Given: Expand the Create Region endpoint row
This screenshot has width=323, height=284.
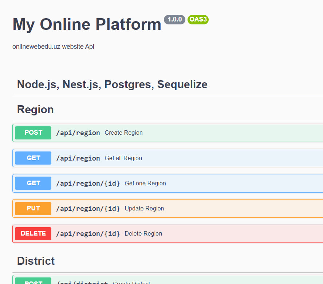Looking at the screenshot, I should point(168,133).
